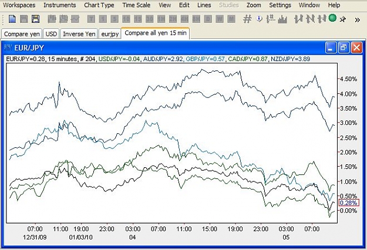
Task: Switch to the USD tab
Action: coord(51,34)
